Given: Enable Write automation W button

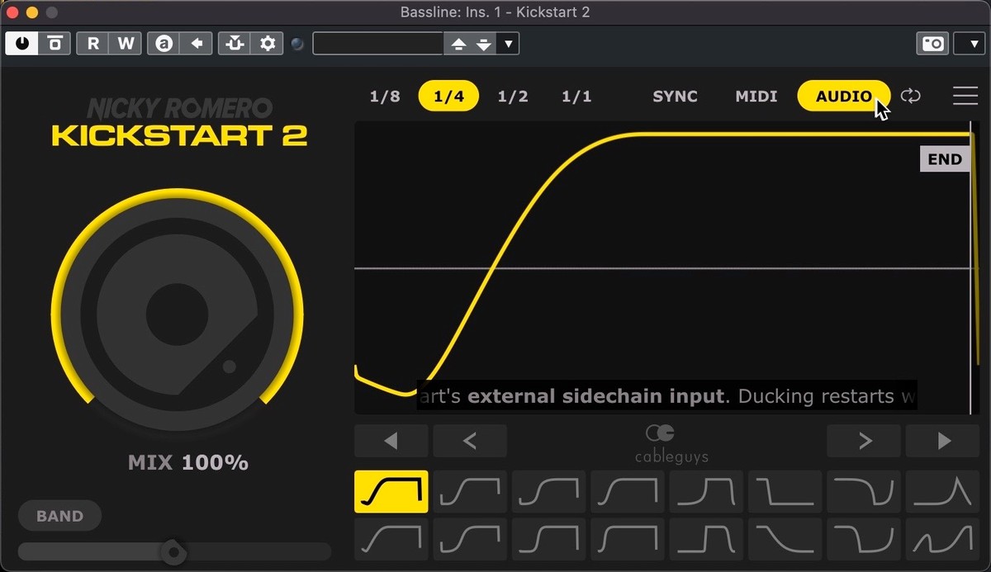Looking at the screenshot, I should point(126,44).
